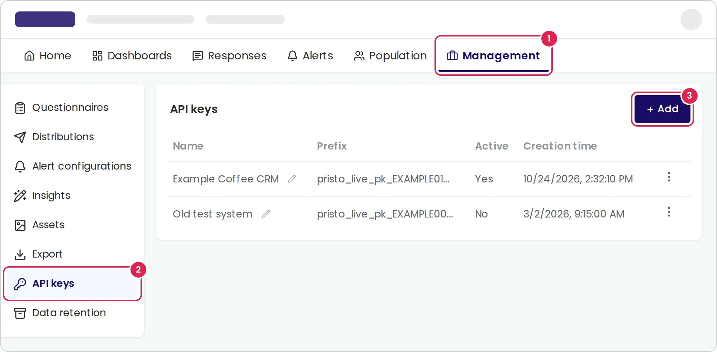Click the Example Coffee CRM name cell

(226, 179)
